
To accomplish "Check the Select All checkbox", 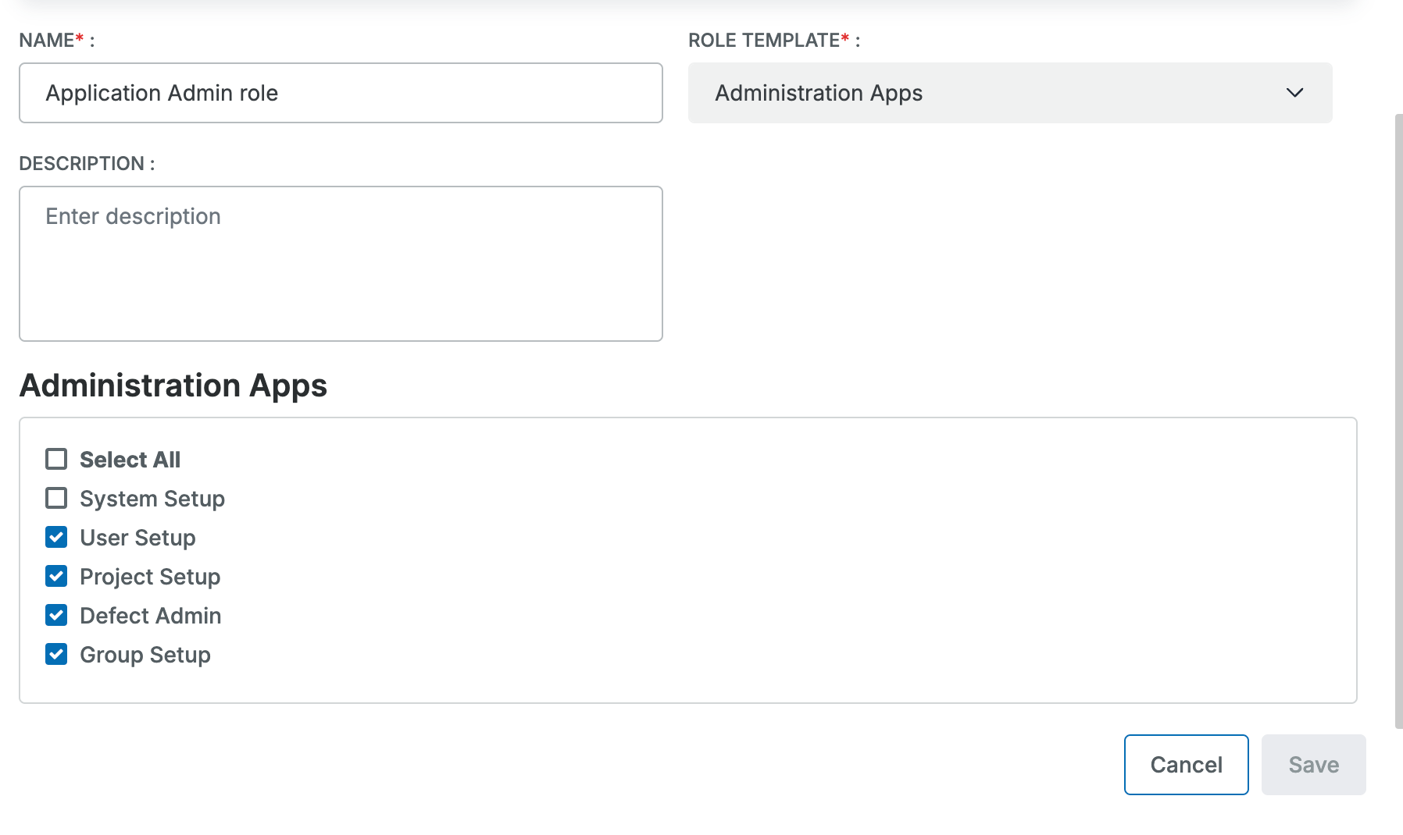I will 56,459.
